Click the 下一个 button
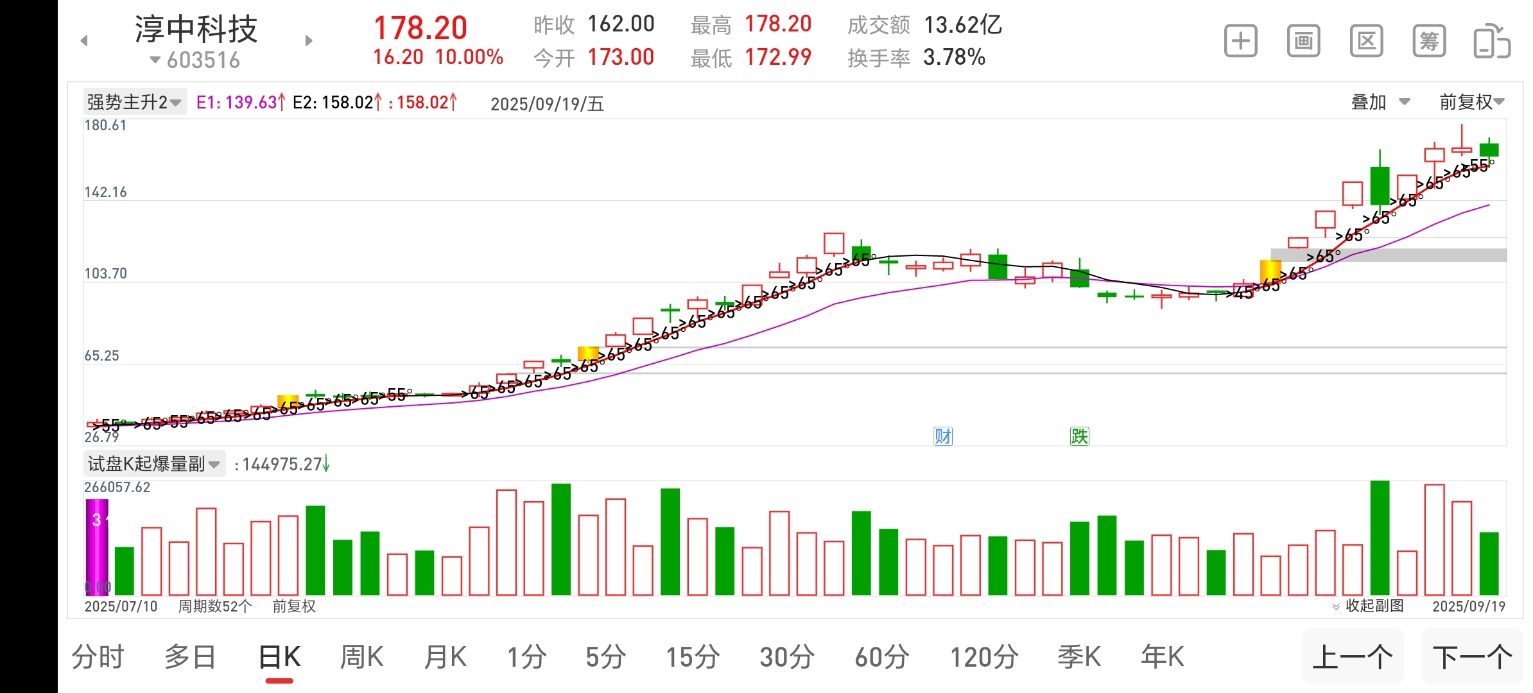The height and width of the screenshot is (693, 1533). [1473, 657]
